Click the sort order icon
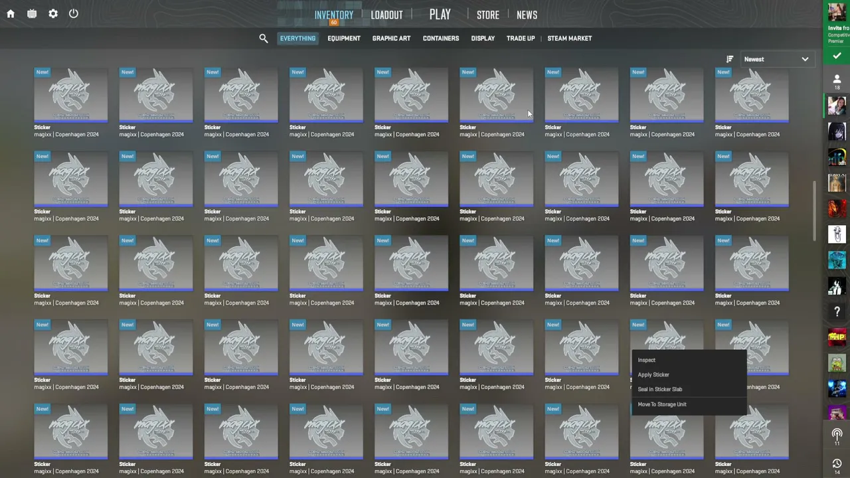The height and width of the screenshot is (478, 850). [x=730, y=59]
